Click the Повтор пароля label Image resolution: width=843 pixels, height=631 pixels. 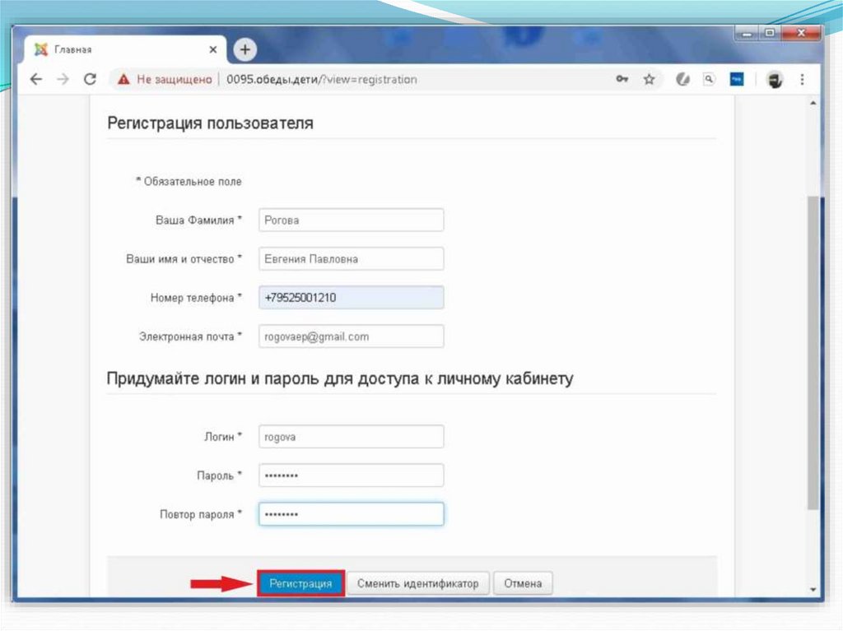[x=201, y=515]
